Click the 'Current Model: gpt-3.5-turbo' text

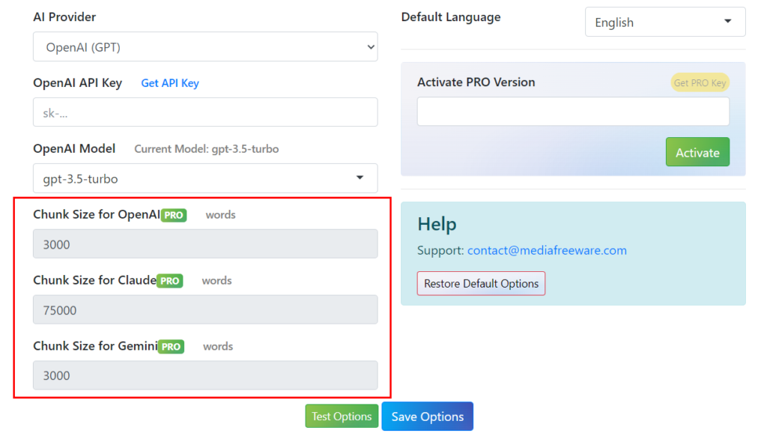[x=207, y=149]
